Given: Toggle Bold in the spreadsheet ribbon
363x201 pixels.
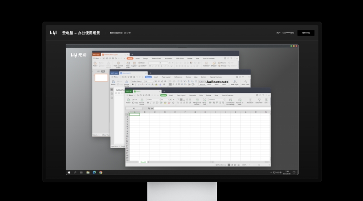Looking at the screenshot, I should (148, 103).
